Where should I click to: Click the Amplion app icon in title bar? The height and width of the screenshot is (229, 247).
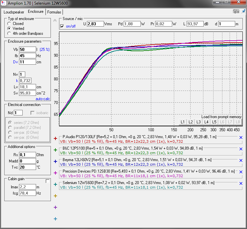coord(4,3)
